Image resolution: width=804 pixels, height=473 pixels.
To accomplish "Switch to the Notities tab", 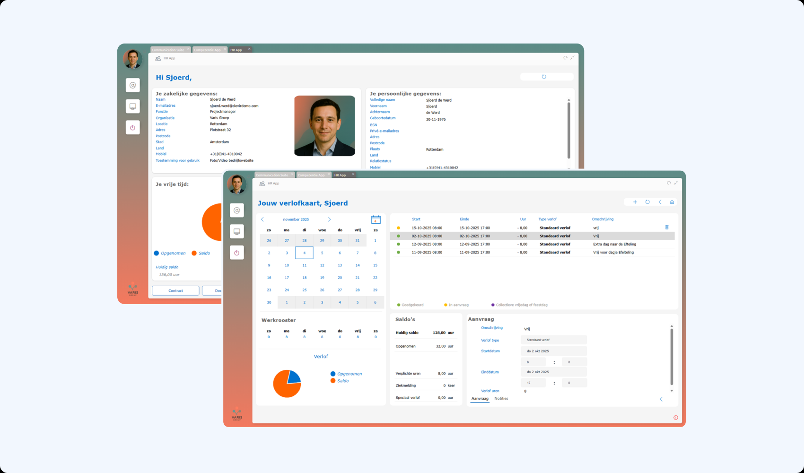I will (x=501, y=399).
